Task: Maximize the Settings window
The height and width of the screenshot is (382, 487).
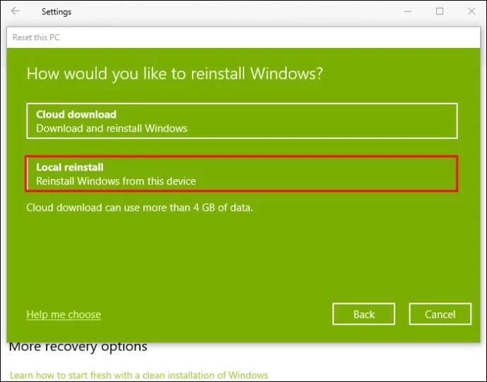Action: coord(440,11)
